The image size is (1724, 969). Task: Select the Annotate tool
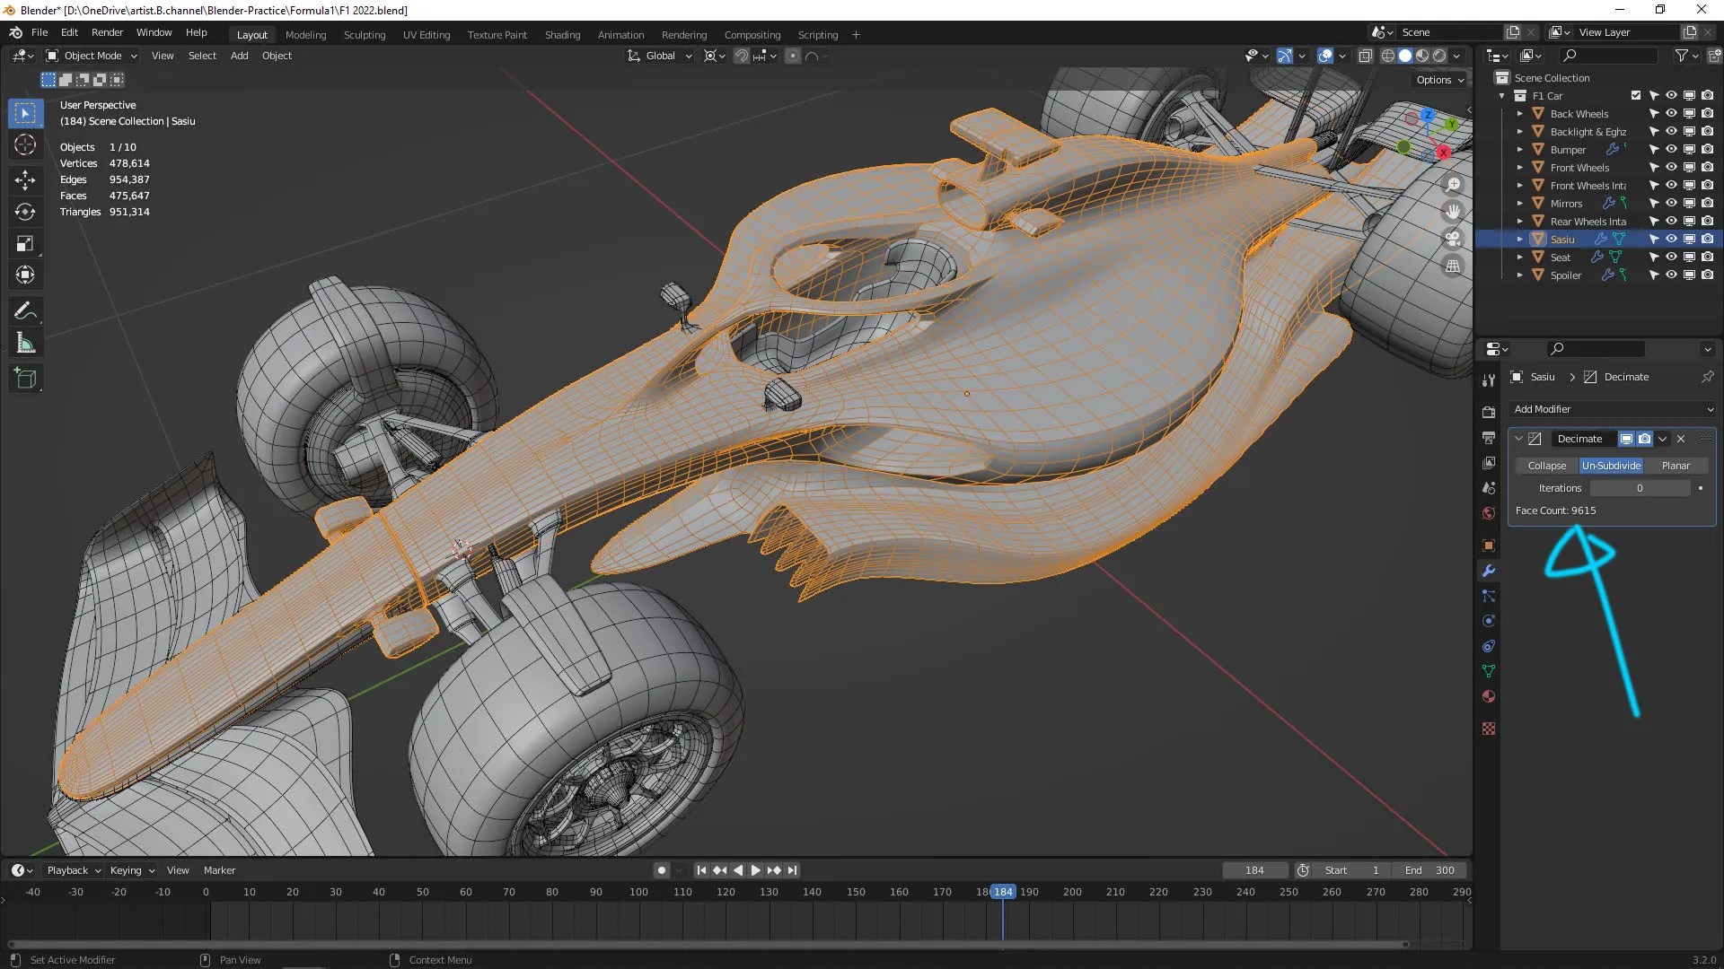(25, 310)
